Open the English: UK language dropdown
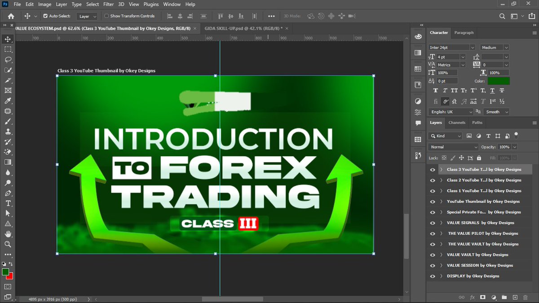This screenshot has height=303, width=539. coord(451,112)
